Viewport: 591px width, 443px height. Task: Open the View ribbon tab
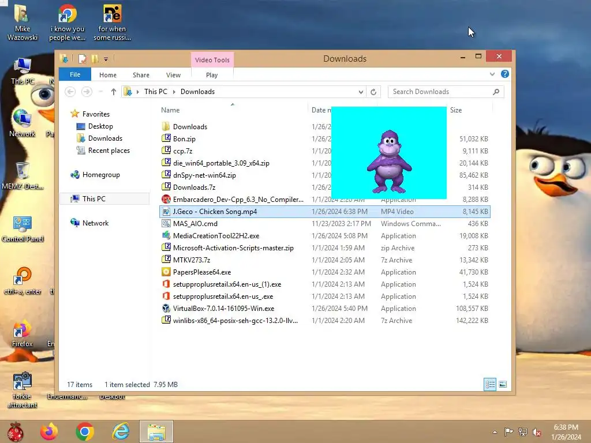click(x=173, y=75)
